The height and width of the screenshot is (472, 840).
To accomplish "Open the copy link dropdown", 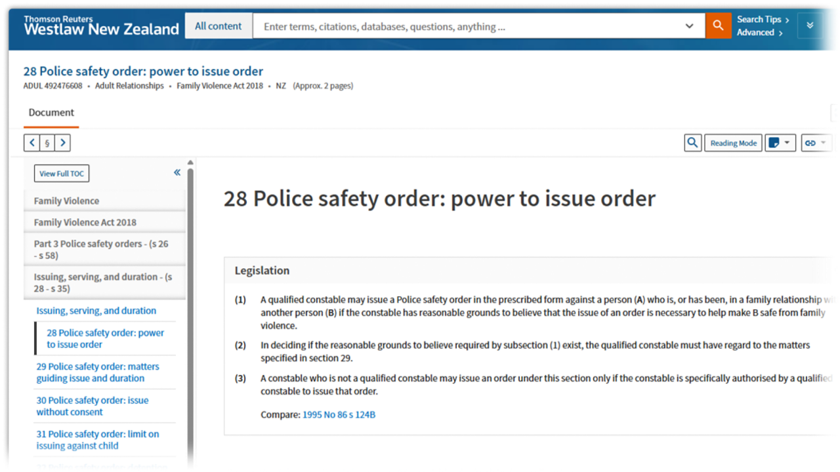I will [816, 143].
